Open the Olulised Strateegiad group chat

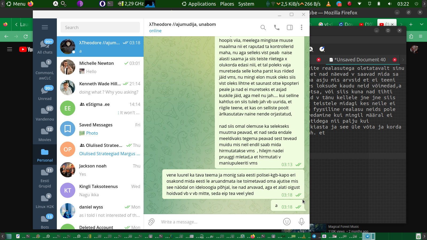[x=100, y=149]
